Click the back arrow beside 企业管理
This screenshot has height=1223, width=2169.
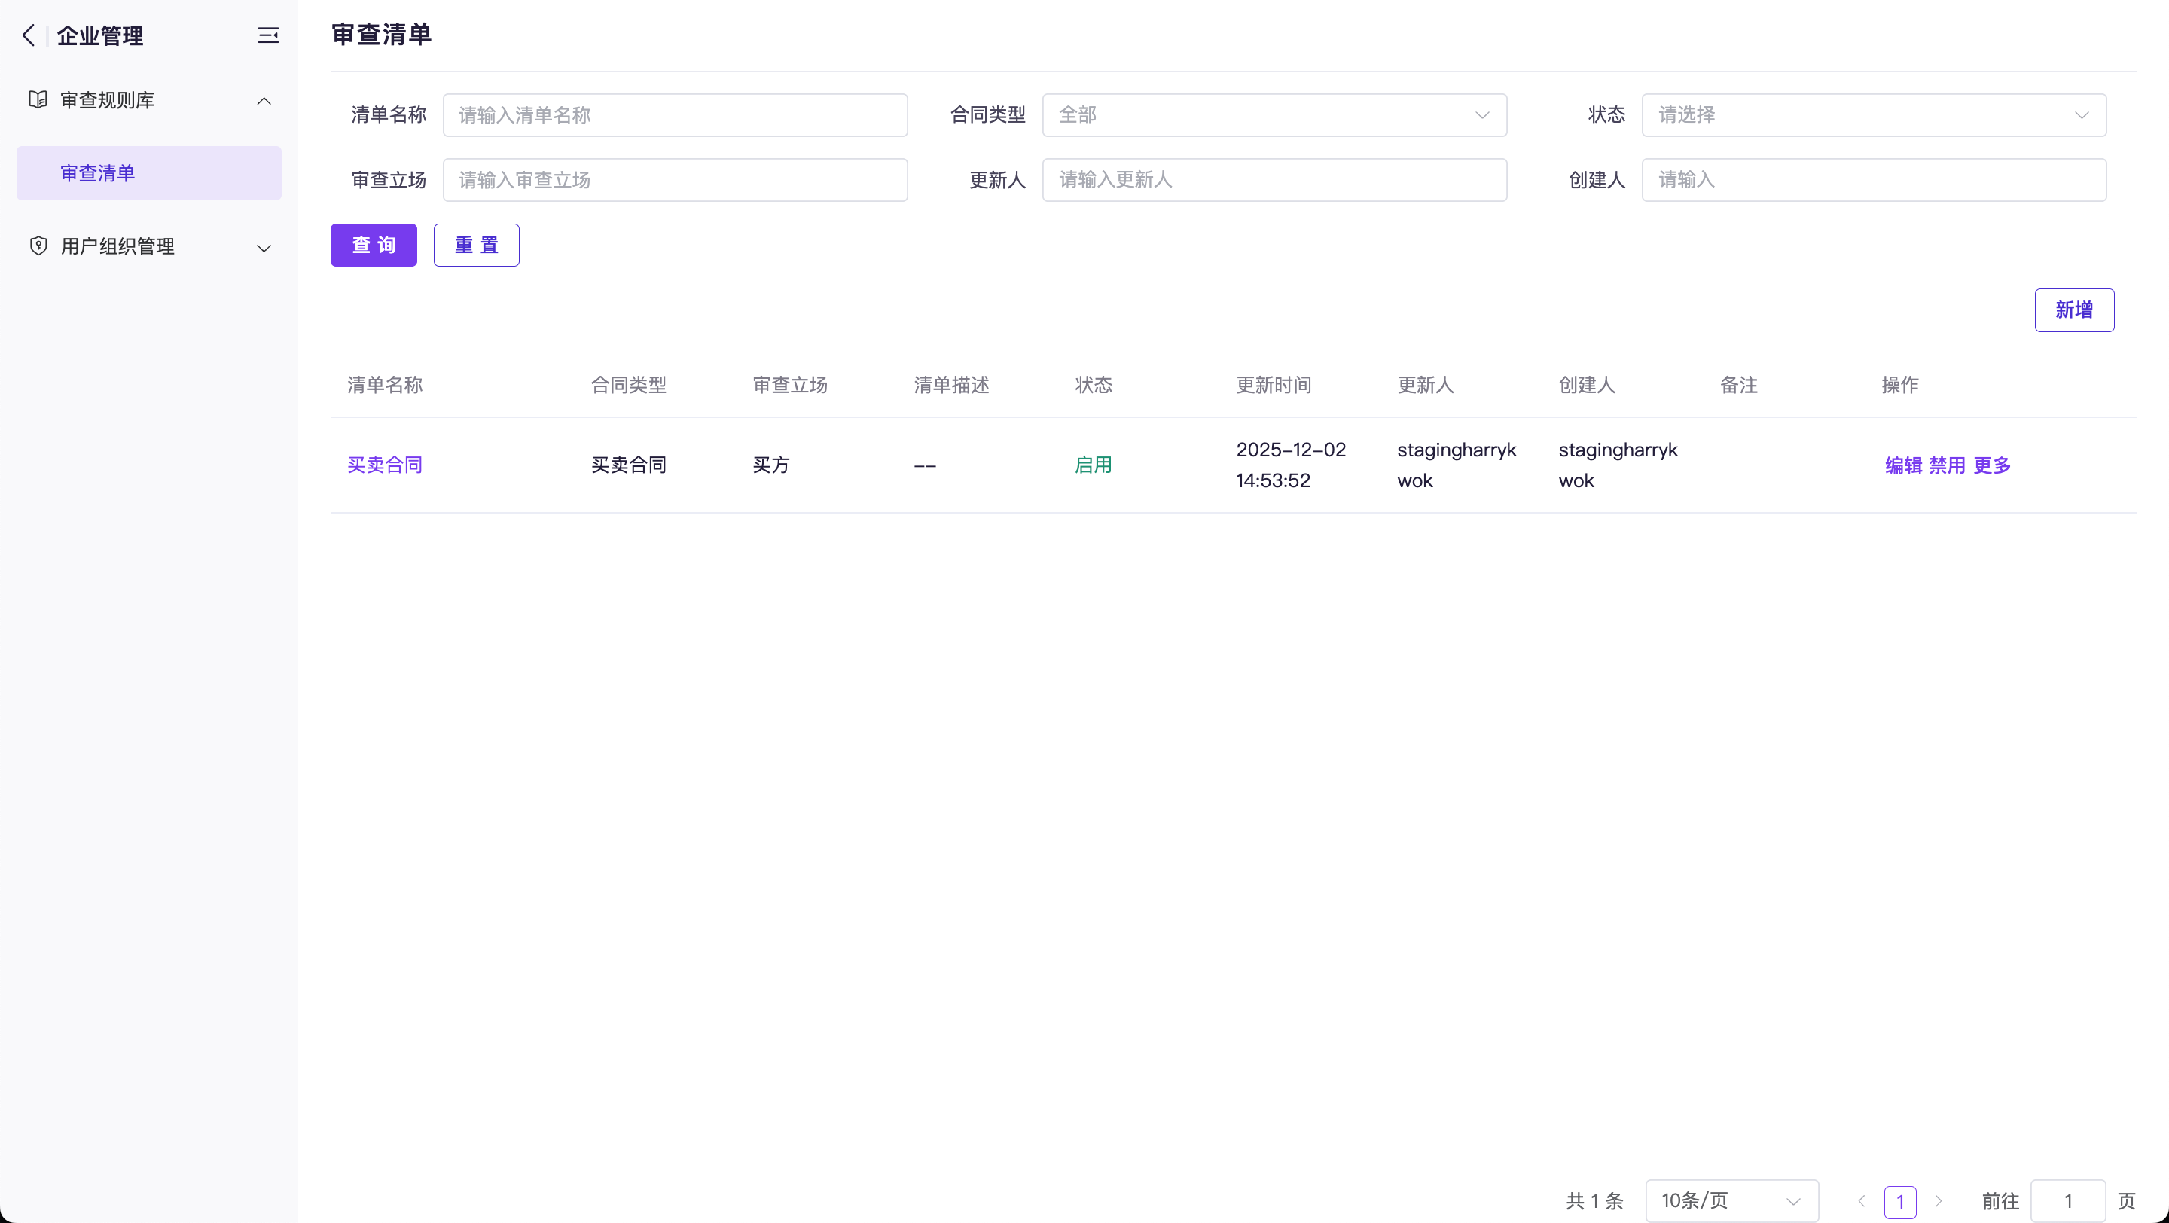(29, 35)
